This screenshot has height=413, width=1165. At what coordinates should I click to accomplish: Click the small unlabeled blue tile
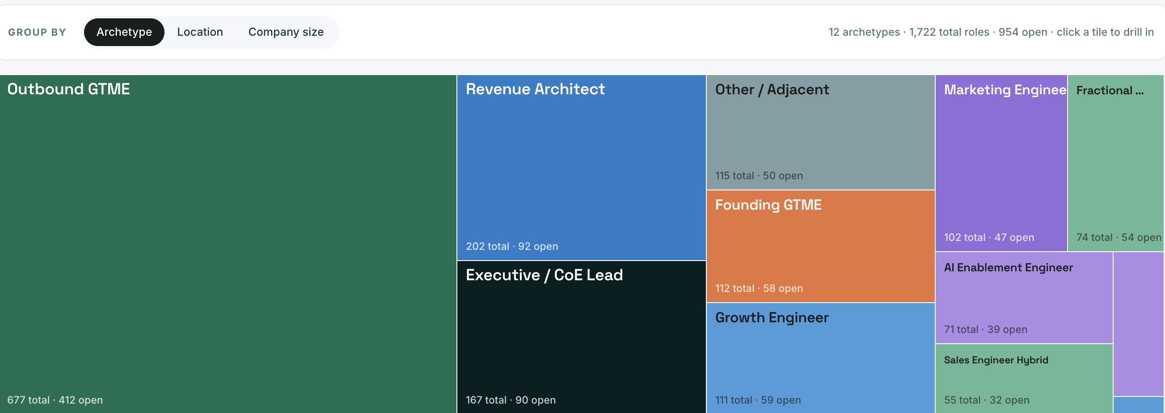(1139, 405)
